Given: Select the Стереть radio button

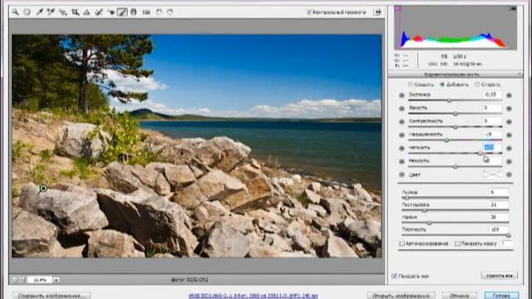Looking at the screenshot, I should pos(477,85).
